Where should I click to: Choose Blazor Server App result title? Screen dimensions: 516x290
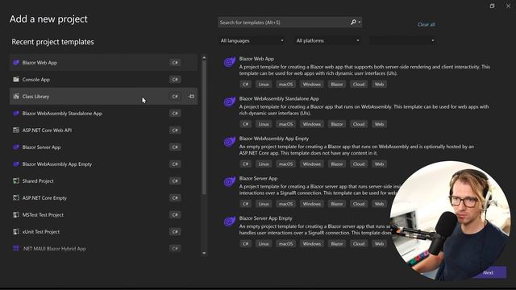tap(258, 178)
